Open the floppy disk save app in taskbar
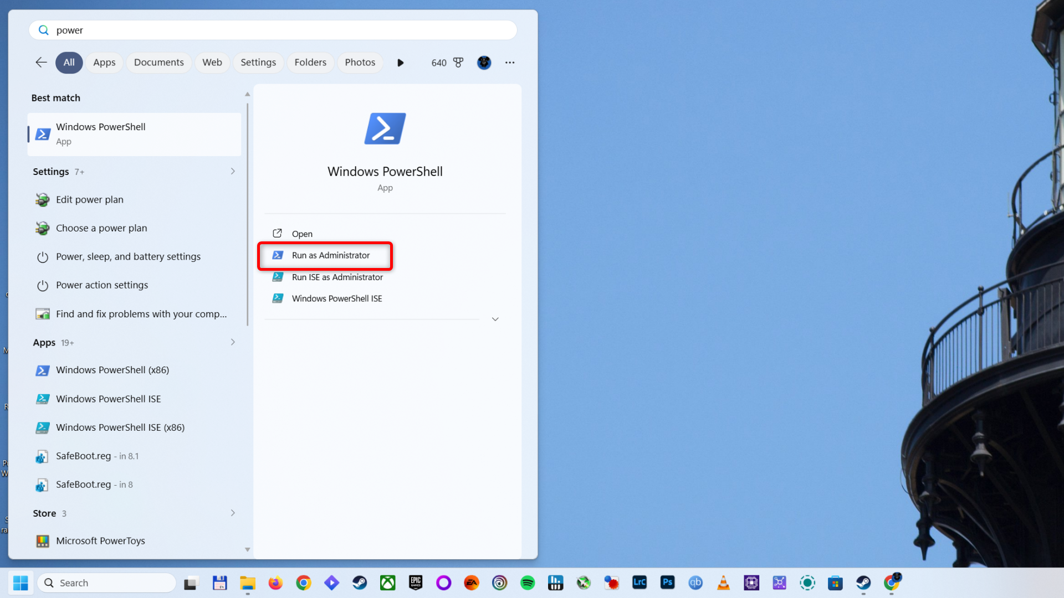The width and height of the screenshot is (1064, 598). click(219, 582)
